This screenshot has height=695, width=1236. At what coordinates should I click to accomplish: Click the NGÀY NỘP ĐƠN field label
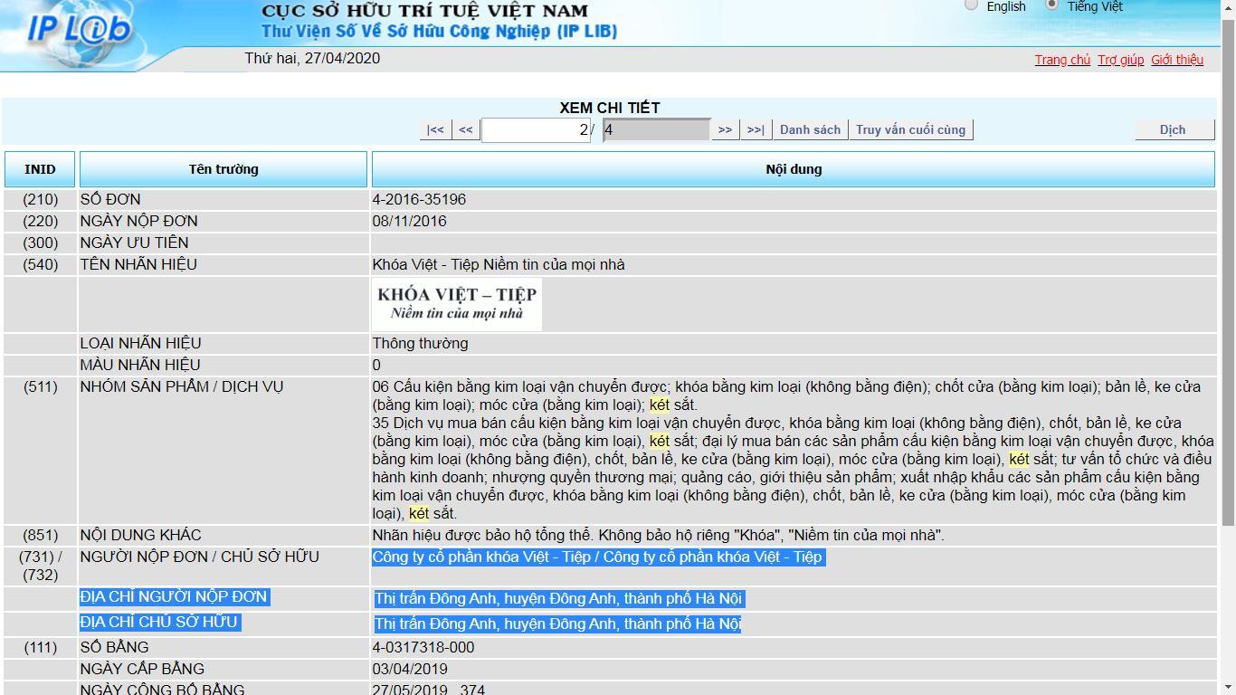(x=138, y=221)
